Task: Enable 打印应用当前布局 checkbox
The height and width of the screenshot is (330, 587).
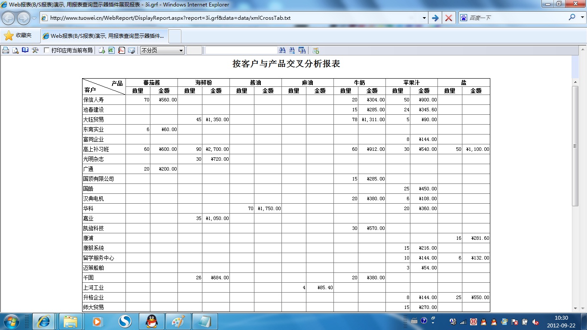Action: pos(47,50)
